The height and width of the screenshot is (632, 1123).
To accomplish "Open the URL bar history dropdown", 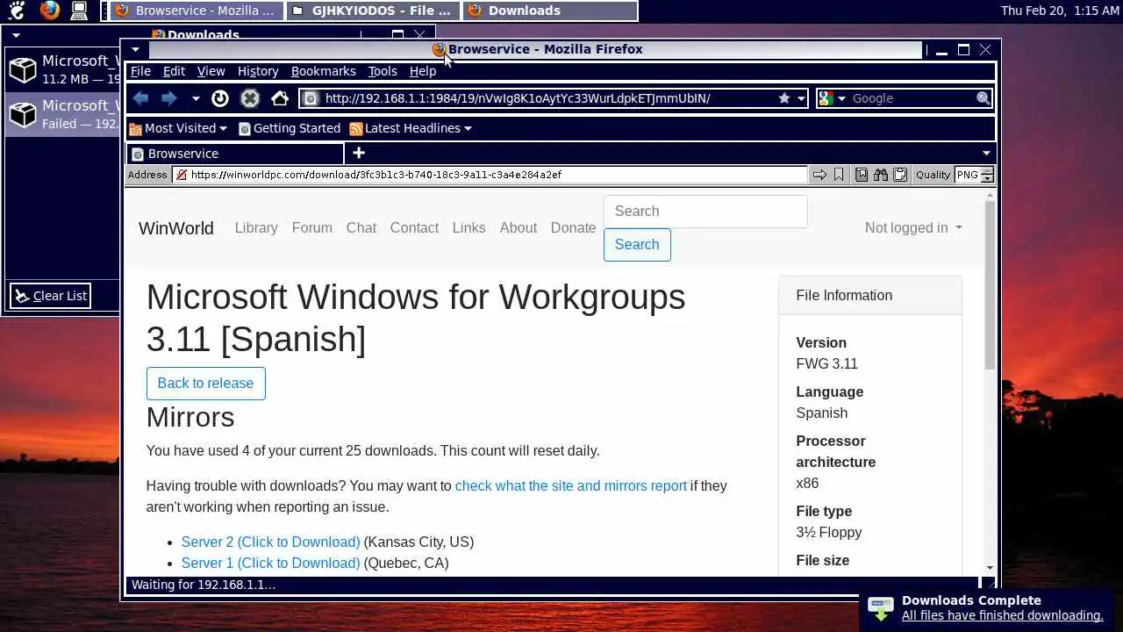I will pyautogui.click(x=800, y=98).
